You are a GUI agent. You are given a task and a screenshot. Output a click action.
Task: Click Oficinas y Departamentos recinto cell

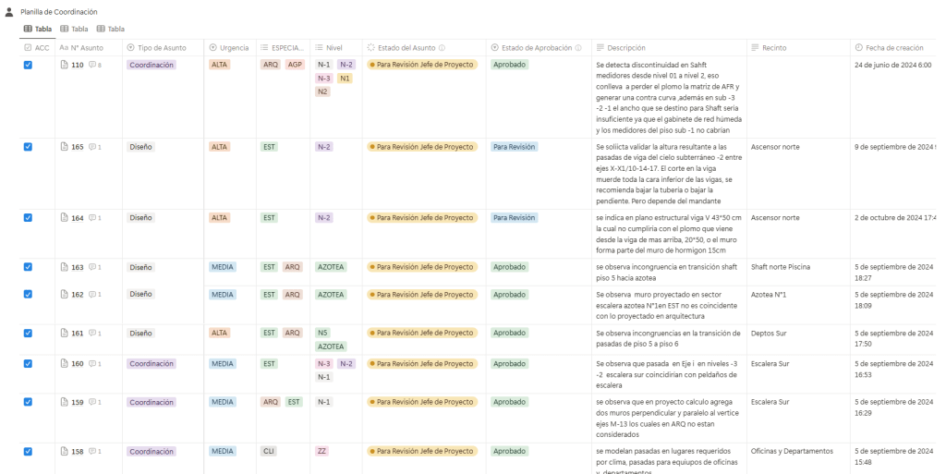792,451
